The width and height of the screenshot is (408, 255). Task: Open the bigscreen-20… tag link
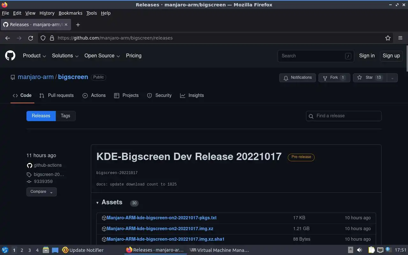(49, 175)
